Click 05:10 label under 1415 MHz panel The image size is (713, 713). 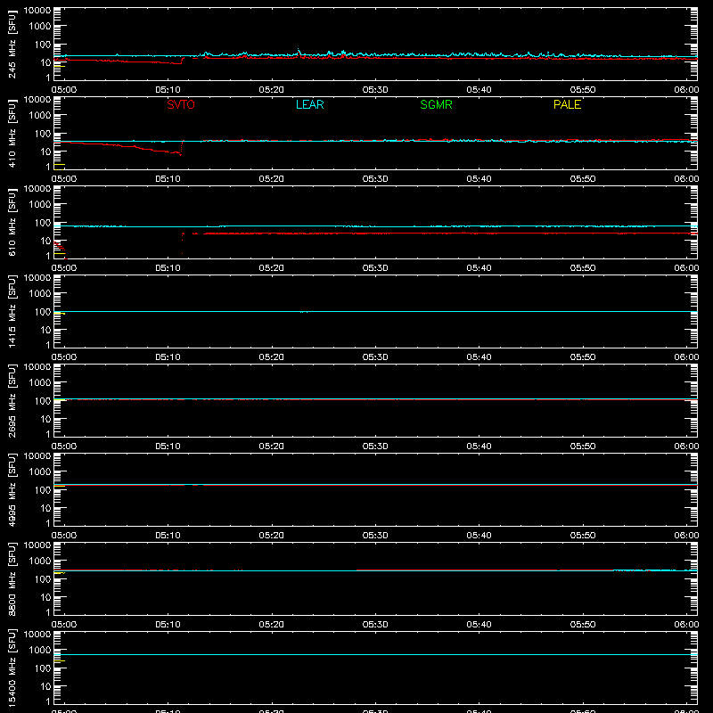pyautogui.click(x=168, y=357)
